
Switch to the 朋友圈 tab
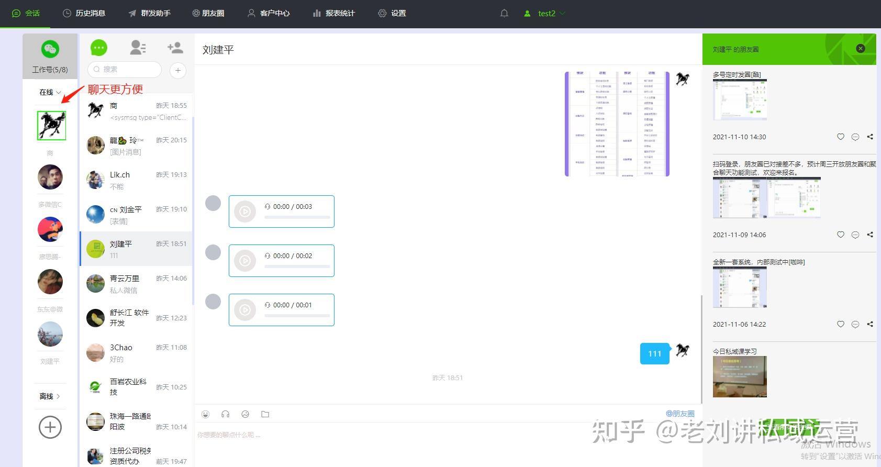208,13
